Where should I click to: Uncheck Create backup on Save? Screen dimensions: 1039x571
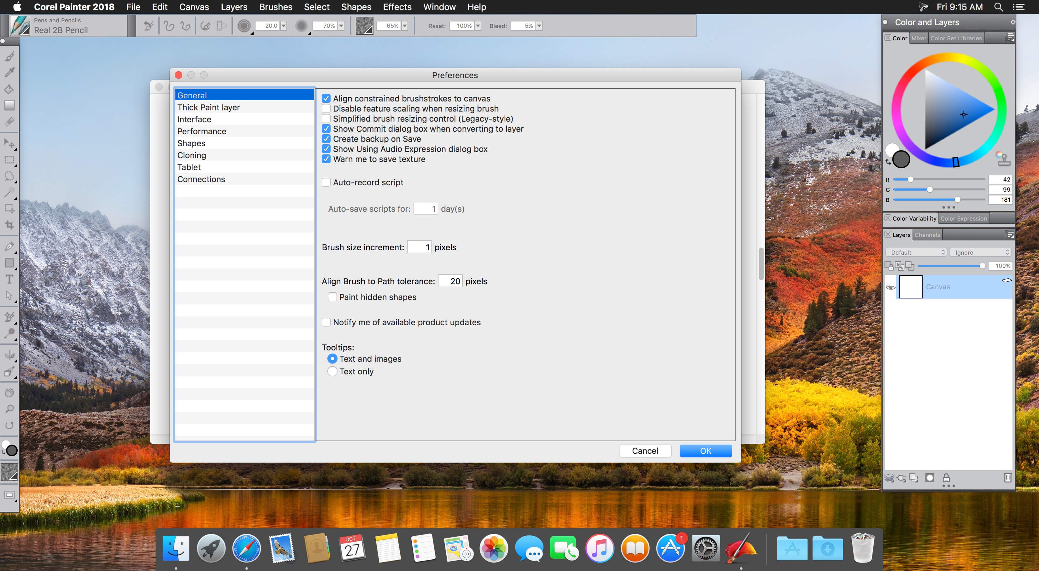point(326,139)
